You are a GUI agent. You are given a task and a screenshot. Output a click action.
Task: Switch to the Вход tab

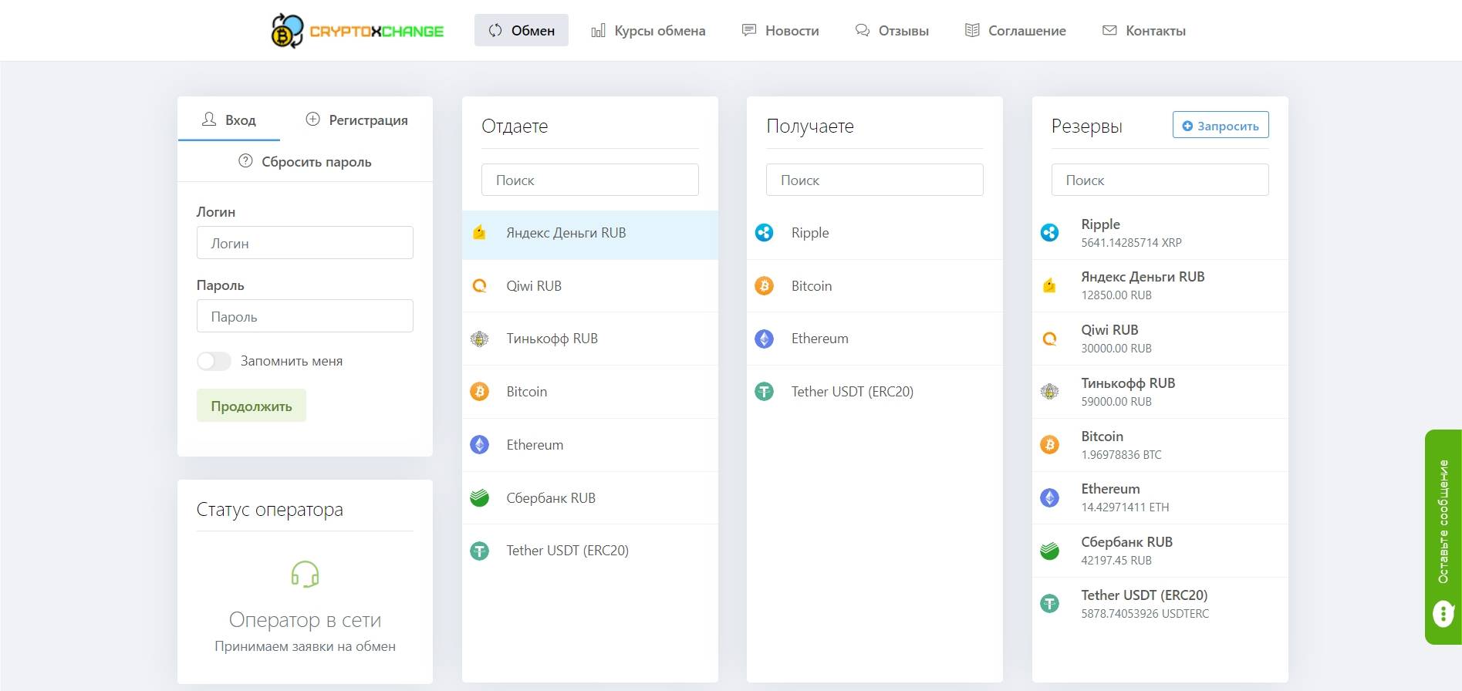[229, 120]
